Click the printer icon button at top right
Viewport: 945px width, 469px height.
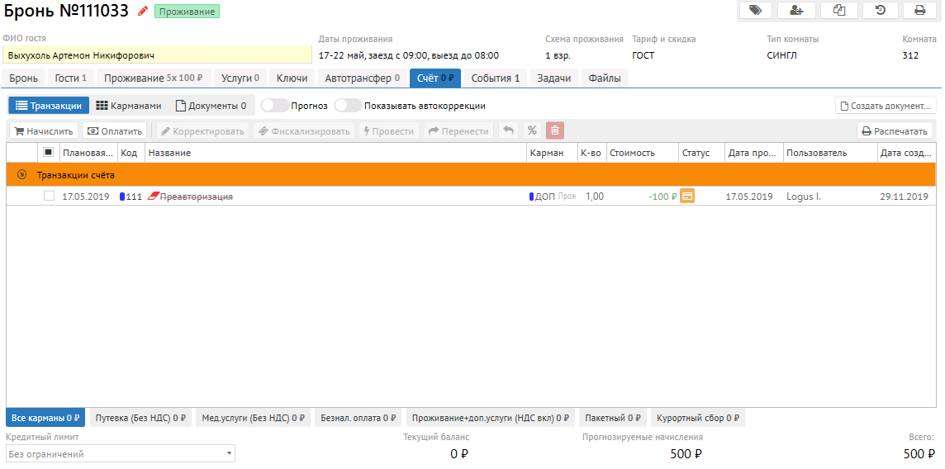(919, 10)
